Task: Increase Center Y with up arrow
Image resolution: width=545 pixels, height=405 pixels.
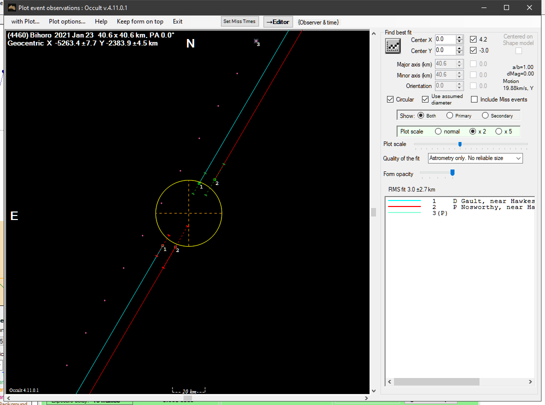Action: (459, 48)
